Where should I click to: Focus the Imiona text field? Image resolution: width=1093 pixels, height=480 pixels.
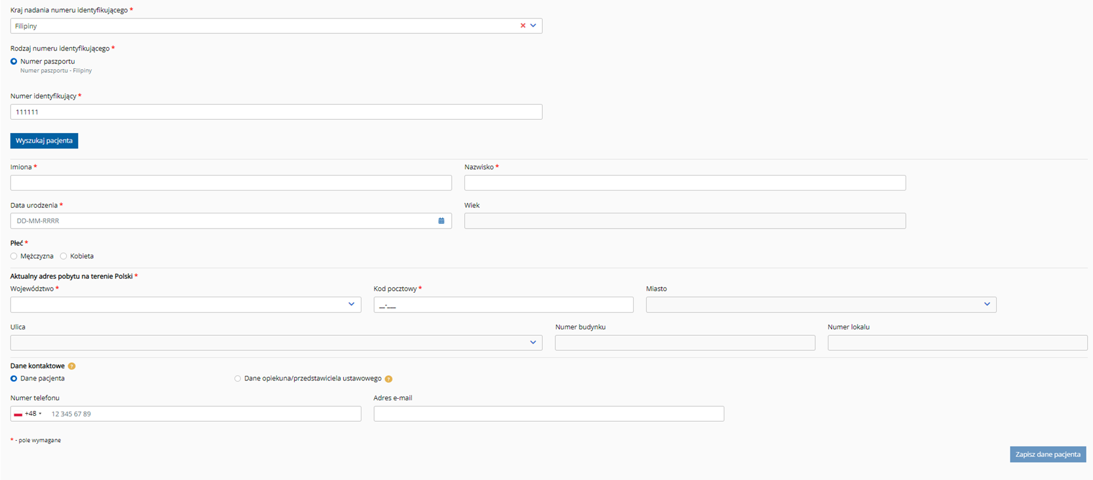point(231,183)
